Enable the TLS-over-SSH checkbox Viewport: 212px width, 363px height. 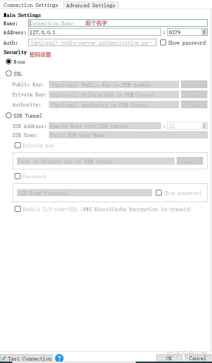(x=18, y=209)
